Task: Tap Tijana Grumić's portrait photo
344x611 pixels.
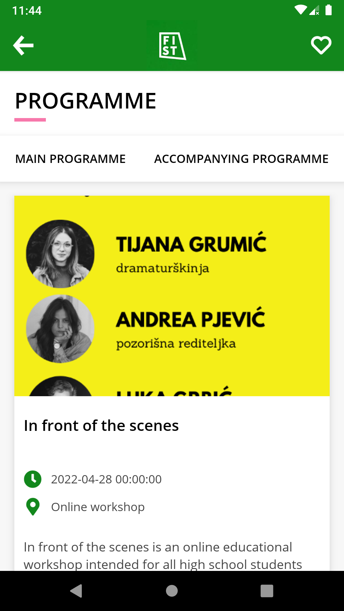Action: 60,254
